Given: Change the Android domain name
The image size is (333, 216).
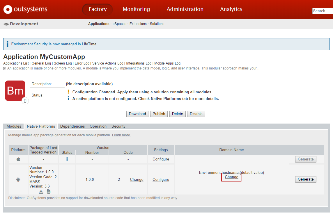Looking at the screenshot, I should tap(231, 177).
